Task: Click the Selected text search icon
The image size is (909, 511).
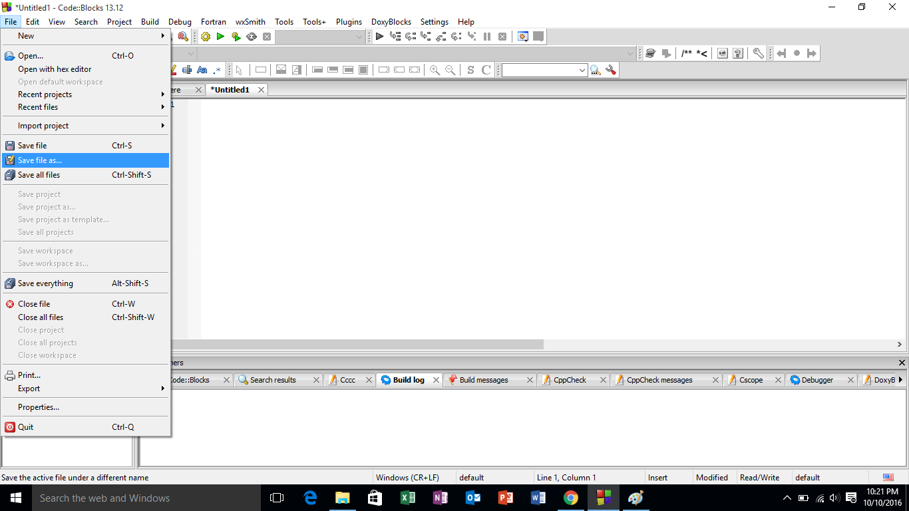Action: tap(187, 70)
